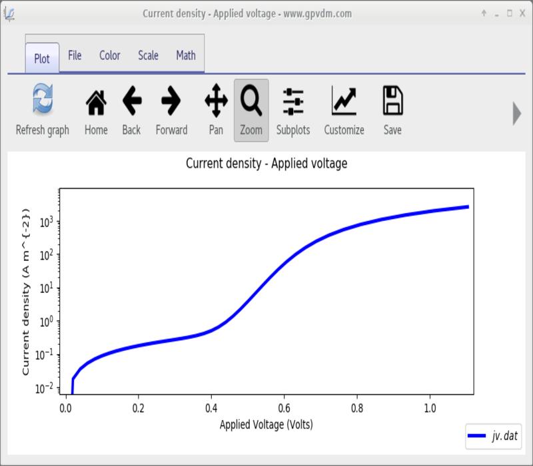Screen dimensions: 533x466
Task: Toggle the Zoom magnifier tool
Action: (x=251, y=110)
